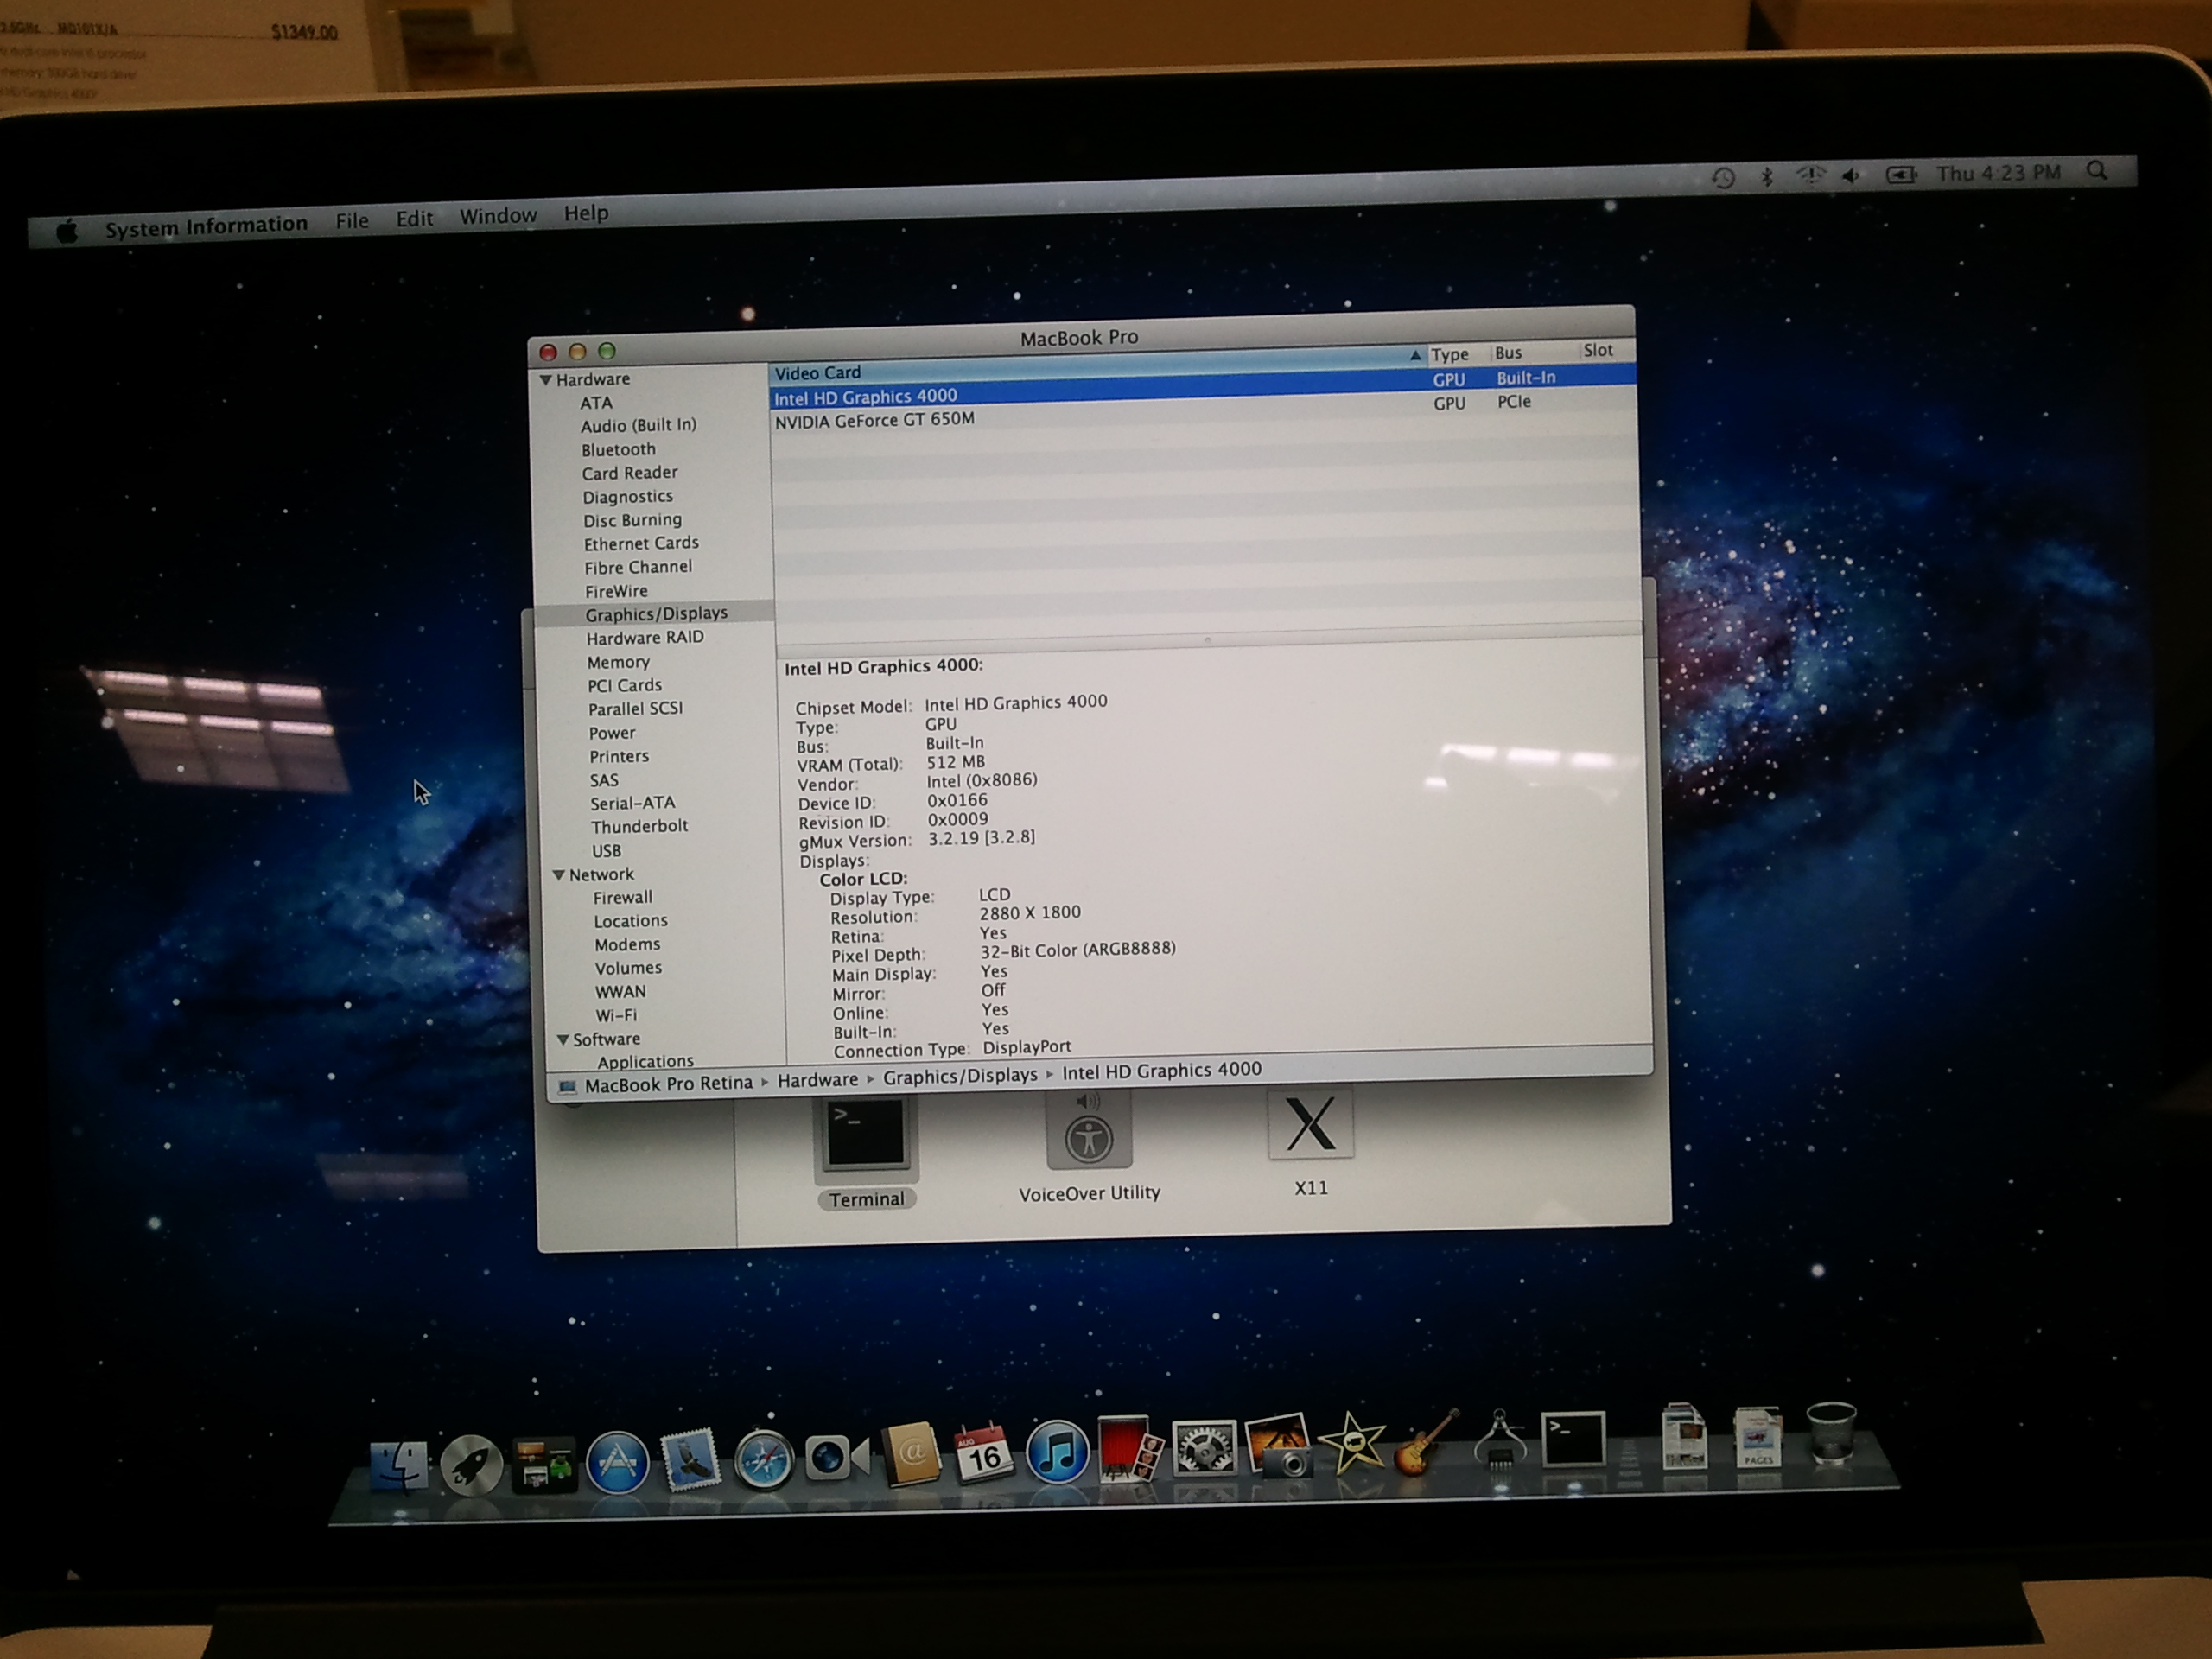2212x1659 pixels.
Task: Select Applications under Software
Action: coord(645,1061)
